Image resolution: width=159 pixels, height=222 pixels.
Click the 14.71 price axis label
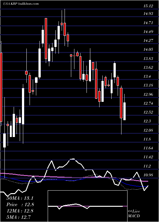(148, 23)
